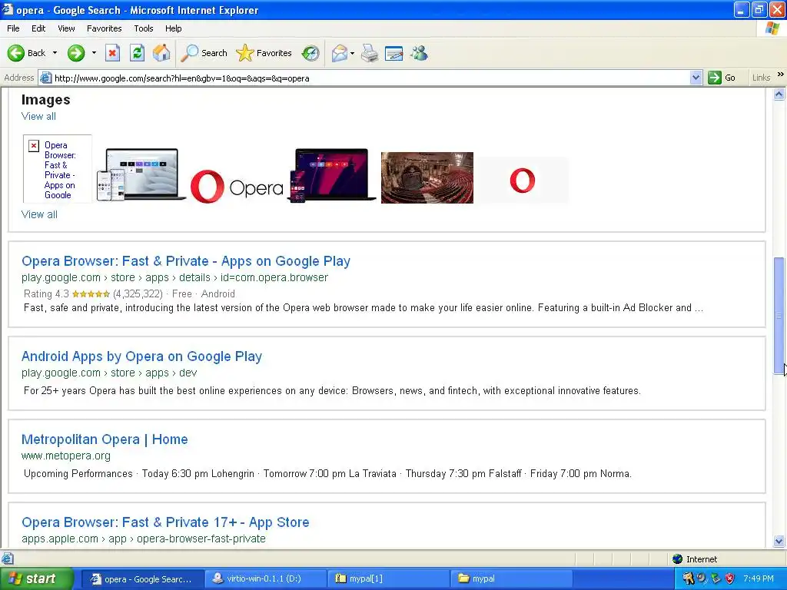This screenshot has width=787, height=590.
Task: Click the page icon in Address bar
Action: click(45, 78)
